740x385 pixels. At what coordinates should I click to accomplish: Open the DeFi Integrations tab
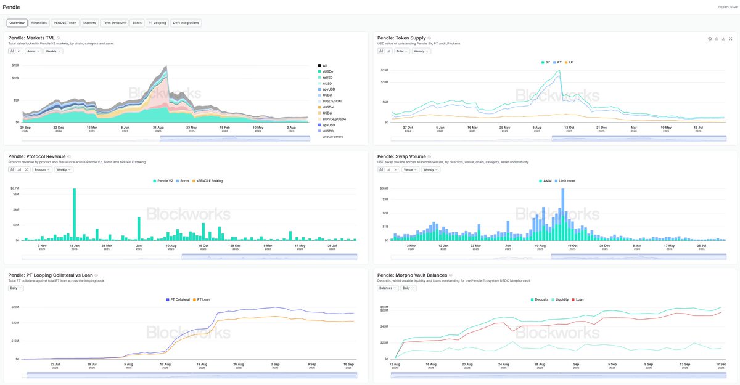(x=186, y=23)
